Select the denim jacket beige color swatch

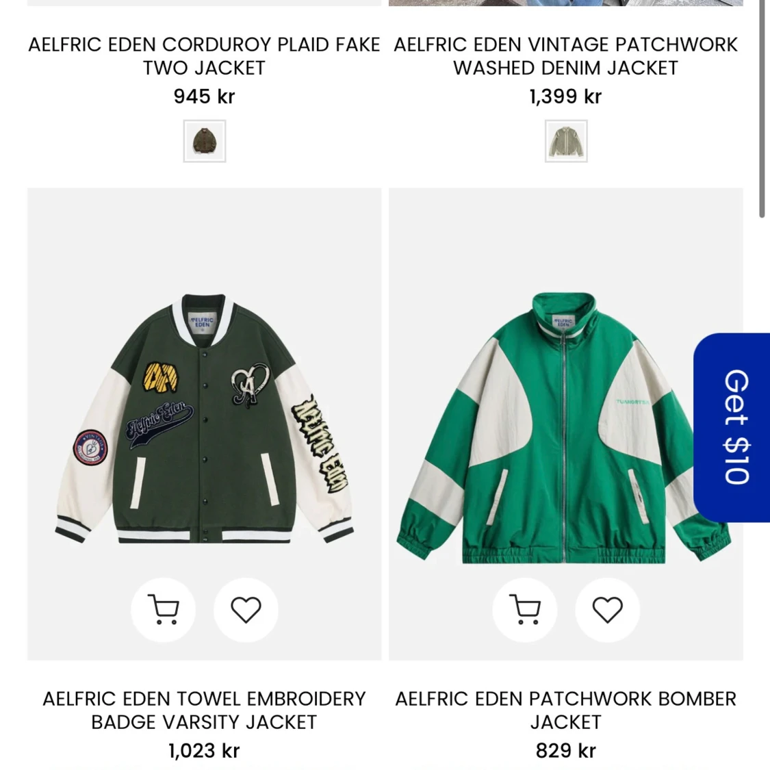[566, 141]
